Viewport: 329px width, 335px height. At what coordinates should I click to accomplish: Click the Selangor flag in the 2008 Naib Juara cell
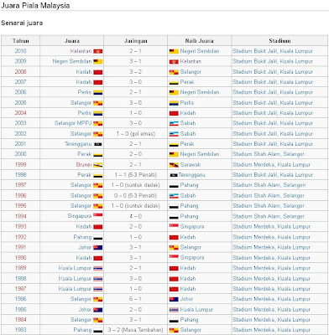pyautogui.click(x=174, y=72)
